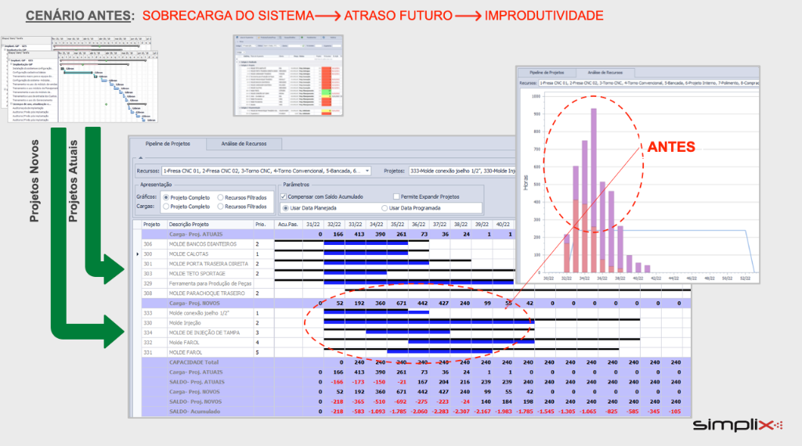The height and width of the screenshot is (446, 802).
Task: Select row MOLDE CALOTAS
Action: tap(189, 254)
